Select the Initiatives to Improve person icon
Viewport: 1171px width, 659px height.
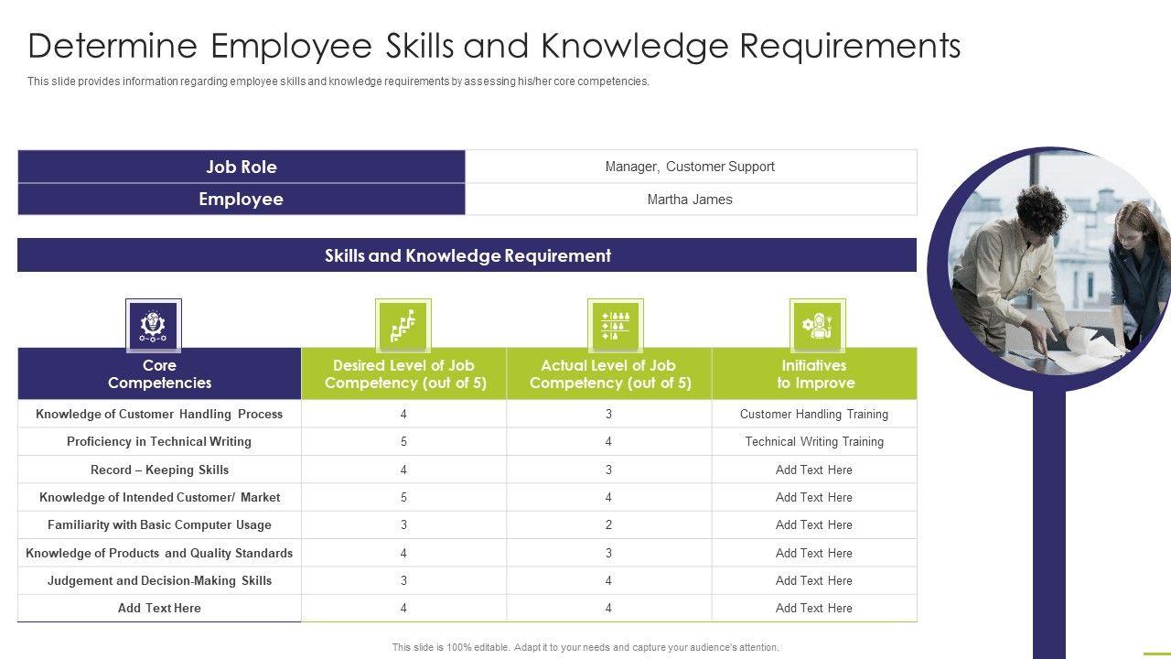[817, 325]
